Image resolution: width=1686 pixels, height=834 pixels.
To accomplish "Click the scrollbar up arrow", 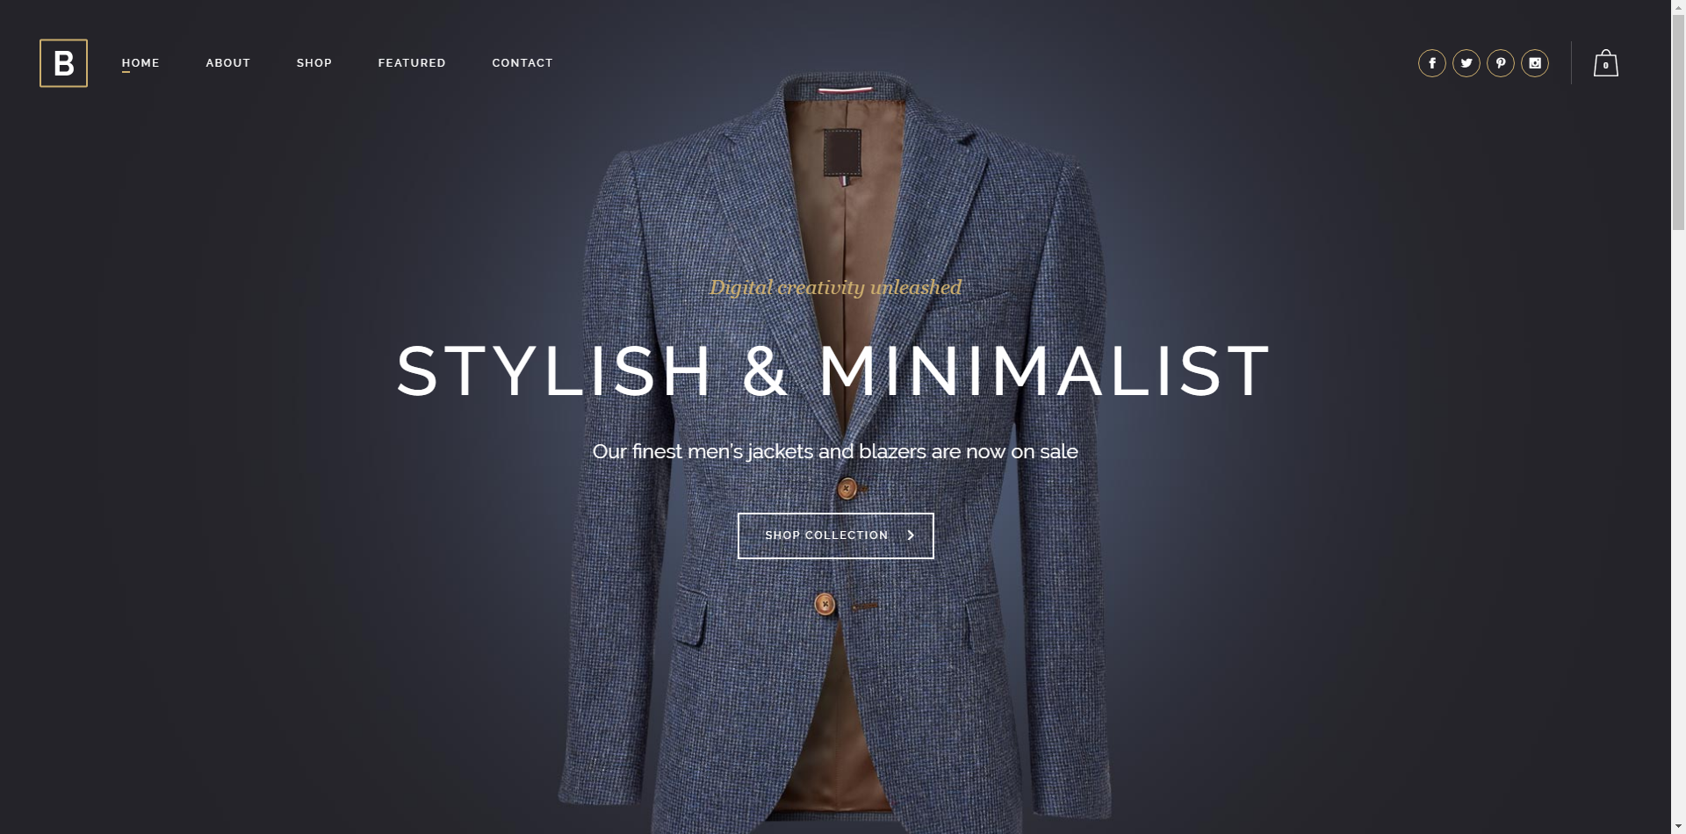I will [1678, 7].
